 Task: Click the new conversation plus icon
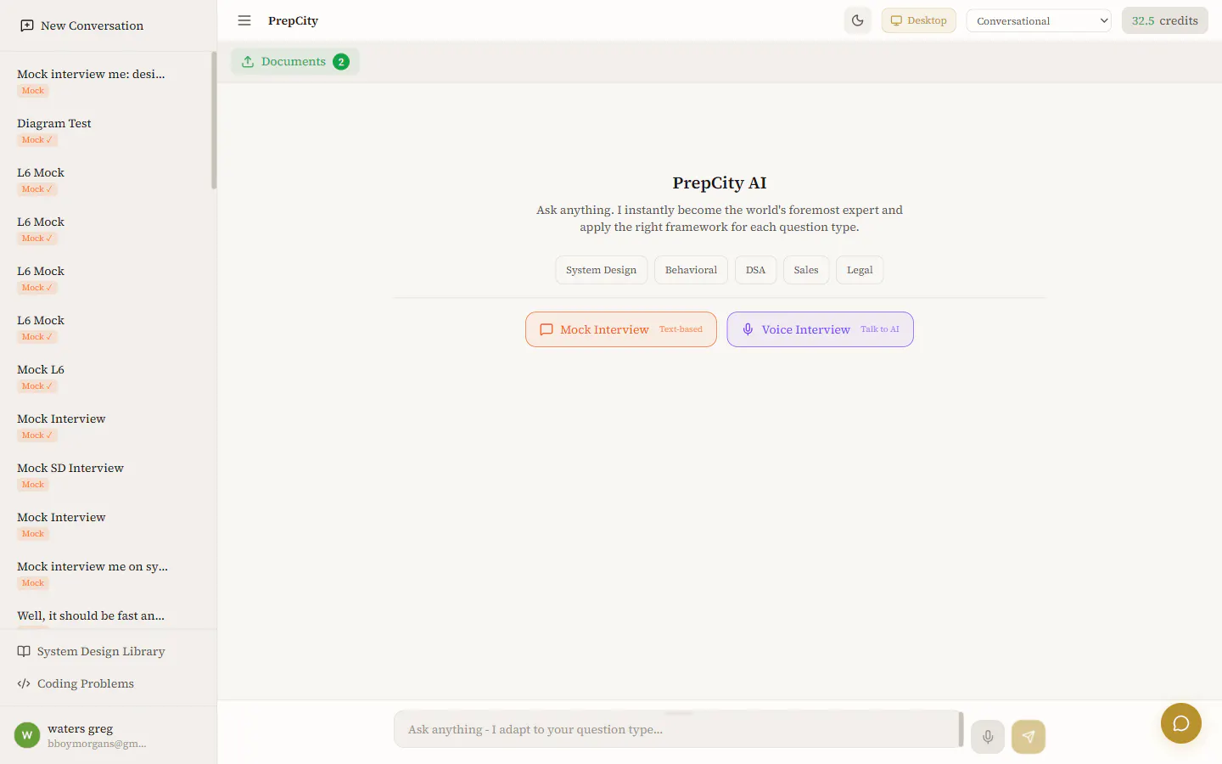coord(27,25)
